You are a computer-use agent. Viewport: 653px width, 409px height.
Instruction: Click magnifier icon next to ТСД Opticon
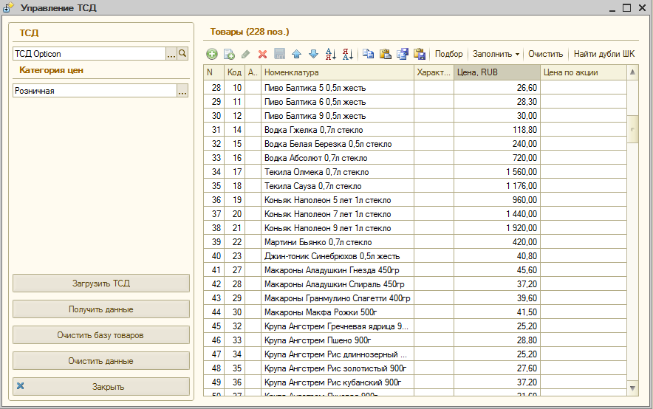[x=182, y=54]
